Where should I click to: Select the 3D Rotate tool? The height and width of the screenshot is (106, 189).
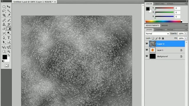pyautogui.click(x=4, y=47)
